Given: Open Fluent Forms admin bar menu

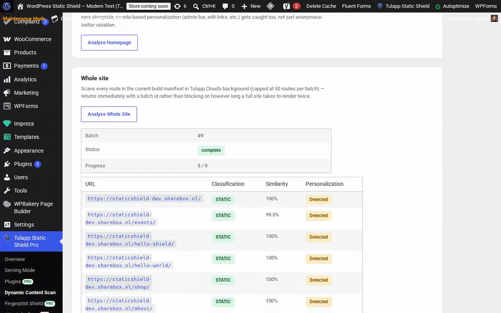Looking at the screenshot, I should click(356, 6).
